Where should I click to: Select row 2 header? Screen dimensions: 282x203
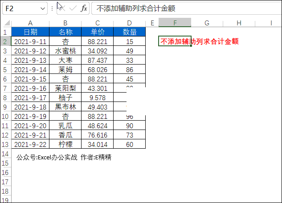click(x=5, y=41)
